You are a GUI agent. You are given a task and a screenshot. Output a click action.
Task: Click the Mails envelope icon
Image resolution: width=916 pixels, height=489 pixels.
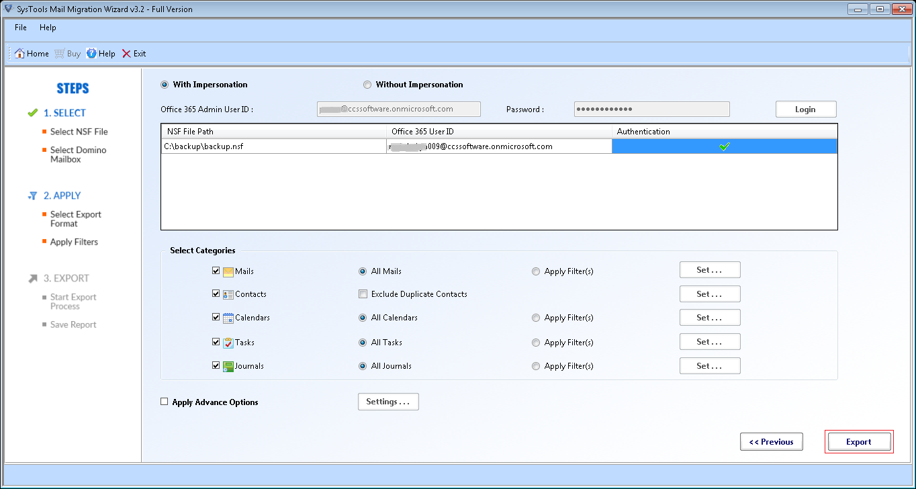(x=228, y=271)
